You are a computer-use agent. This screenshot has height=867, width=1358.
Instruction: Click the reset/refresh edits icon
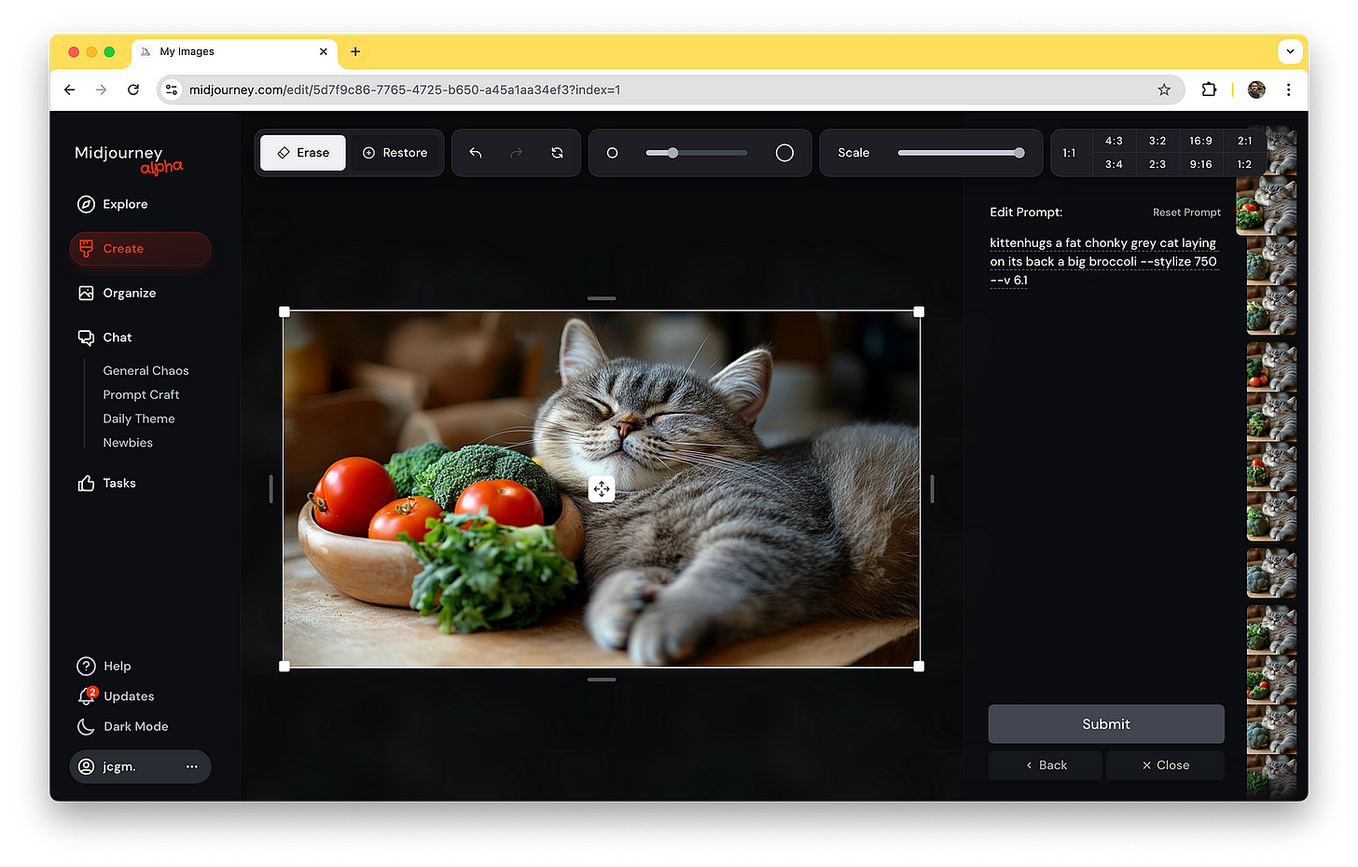557,153
